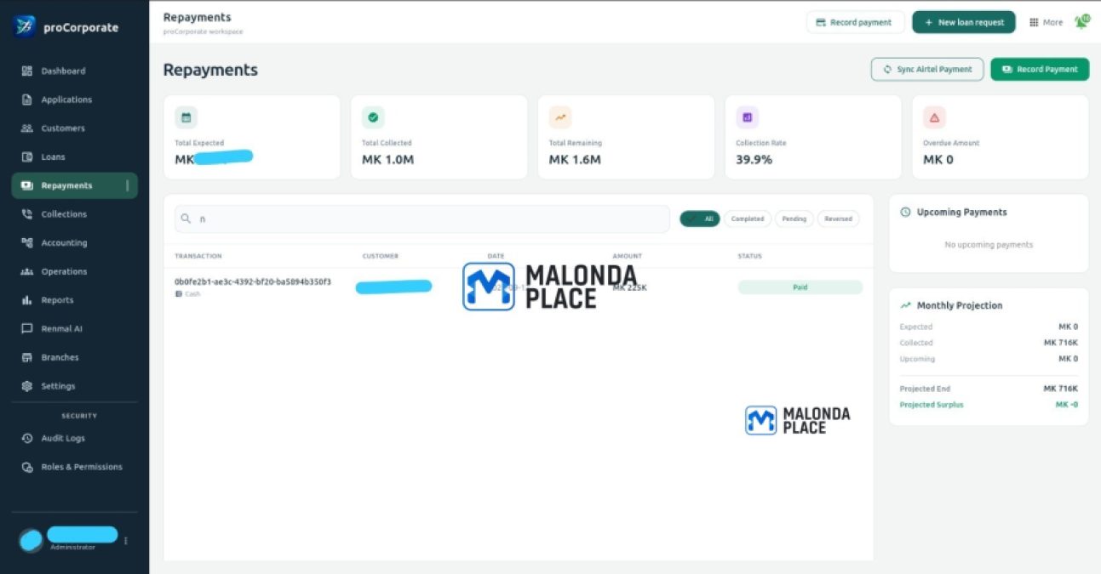Filter by Reversed repayments
The image size is (1101, 574).
click(838, 219)
